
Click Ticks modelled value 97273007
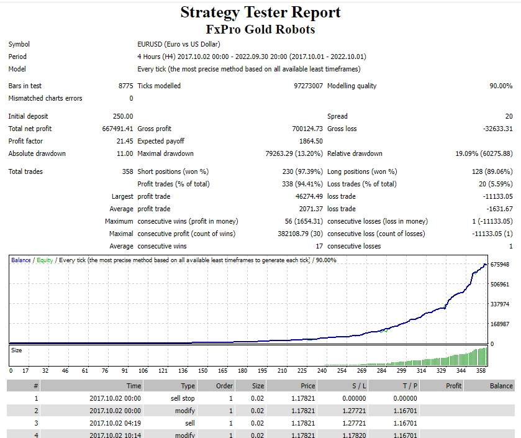(x=308, y=86)
